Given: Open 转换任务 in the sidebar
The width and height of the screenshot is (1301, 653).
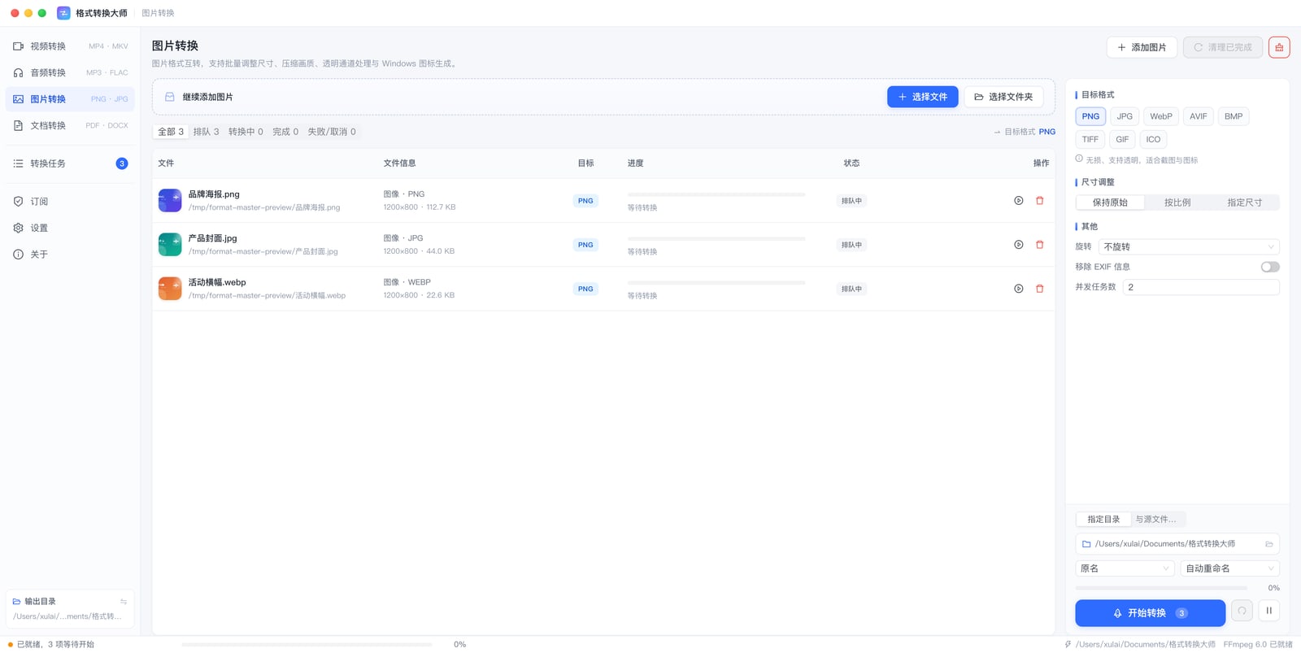Looking at the screenshot, I should coord(70,163).
